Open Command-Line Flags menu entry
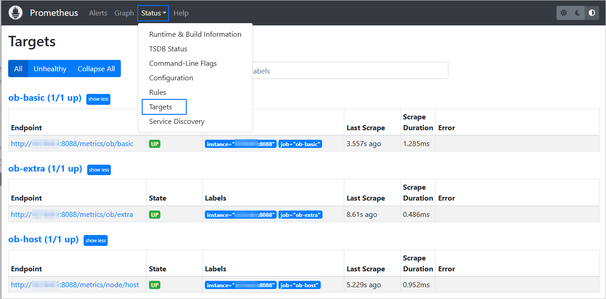 pos(183,64)
